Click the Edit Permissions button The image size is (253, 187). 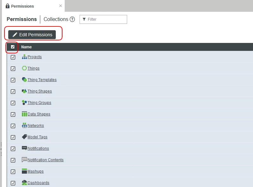coord(32,35)
